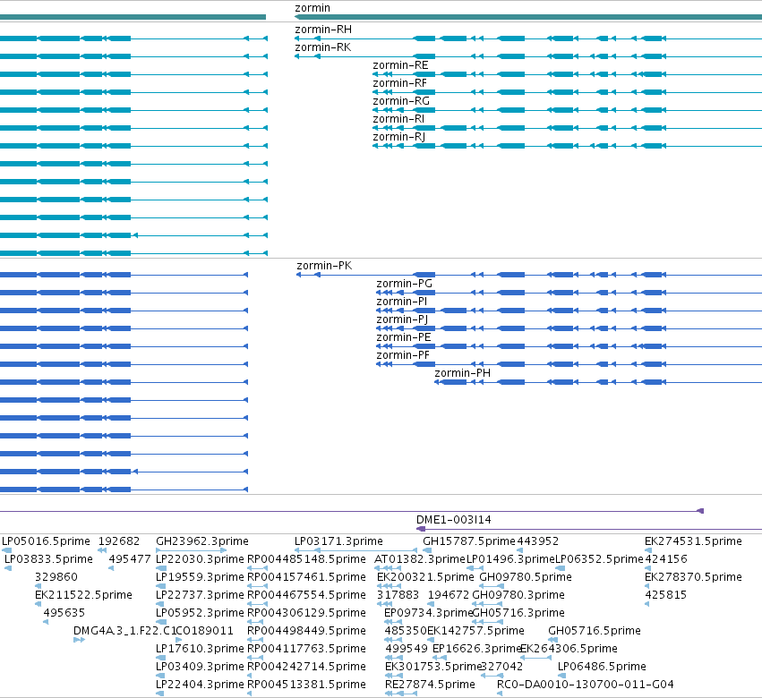Click the purple DME1-003I14 arrow glyph
The image size is (762, 698).
click(x=422, y=529)
